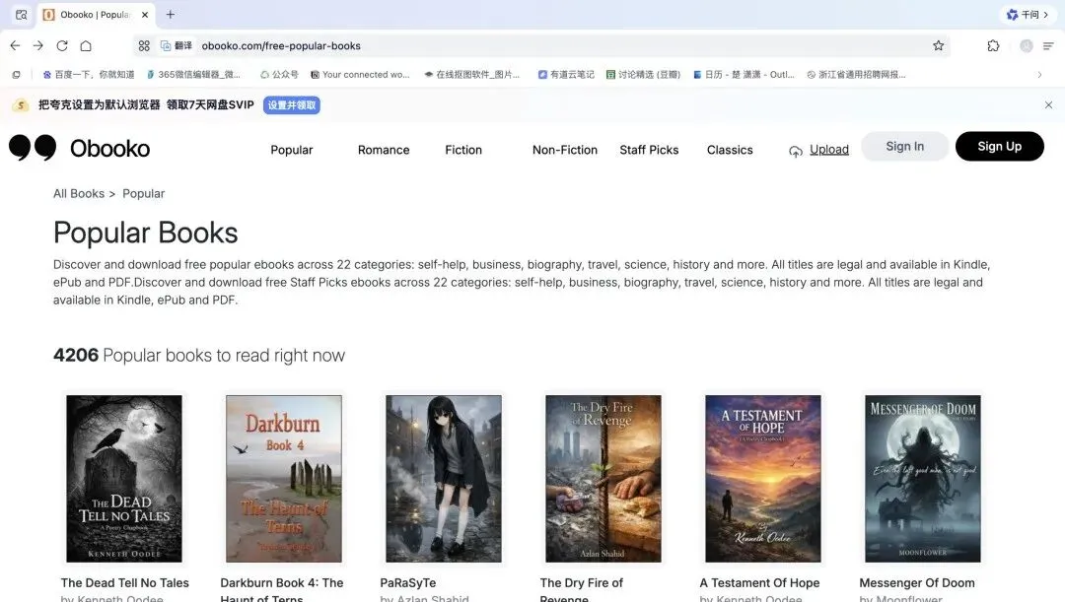Click the Sign In button
1065x602 pixels.
[904, 146]
